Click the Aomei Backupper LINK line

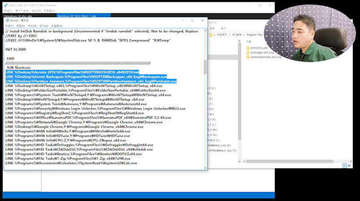point(86,77)
